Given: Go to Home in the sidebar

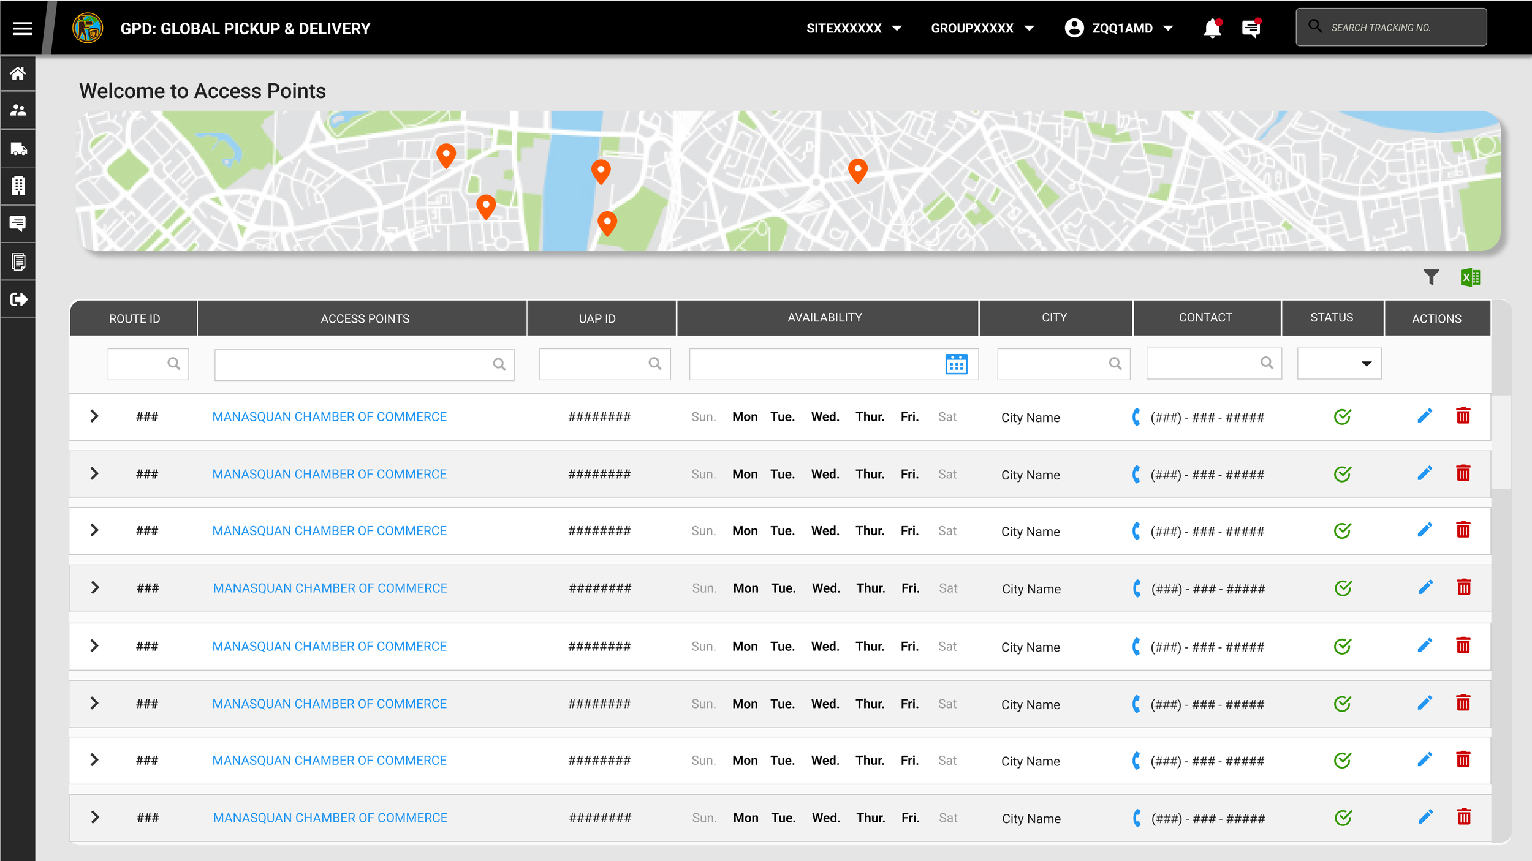Looking at the screenshot, I should coord(18,73).
